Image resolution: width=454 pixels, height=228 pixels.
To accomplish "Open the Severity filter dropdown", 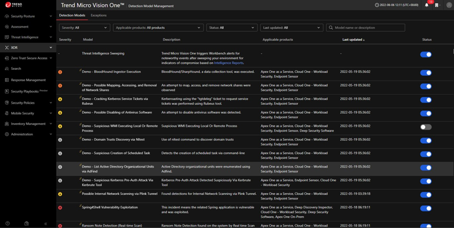I will (x=85, y=27).
